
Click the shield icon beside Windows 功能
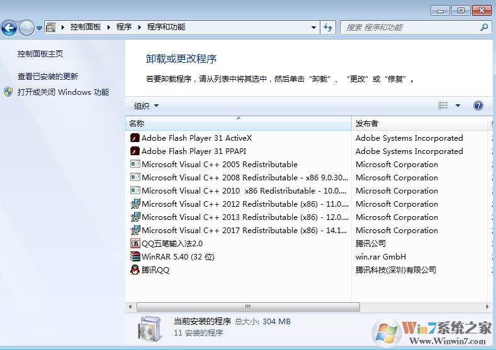point(8,92)
